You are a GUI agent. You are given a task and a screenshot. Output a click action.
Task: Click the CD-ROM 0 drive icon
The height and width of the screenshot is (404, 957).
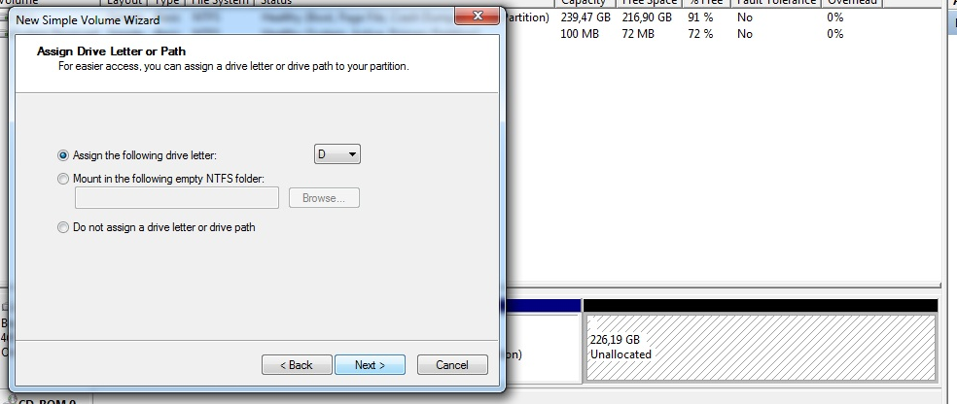pos(11,400)
